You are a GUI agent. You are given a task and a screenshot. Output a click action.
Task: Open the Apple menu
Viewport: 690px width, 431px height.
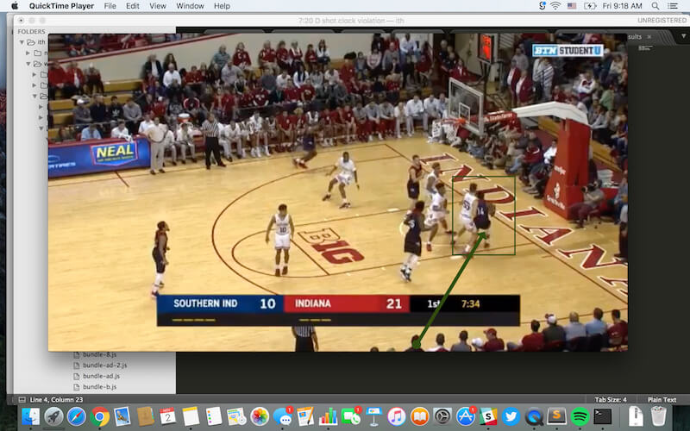click(15, 6)
